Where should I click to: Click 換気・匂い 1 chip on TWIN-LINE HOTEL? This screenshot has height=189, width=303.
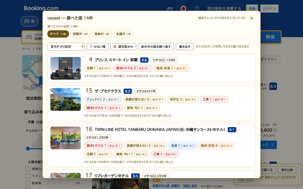(x=132, y=154)
